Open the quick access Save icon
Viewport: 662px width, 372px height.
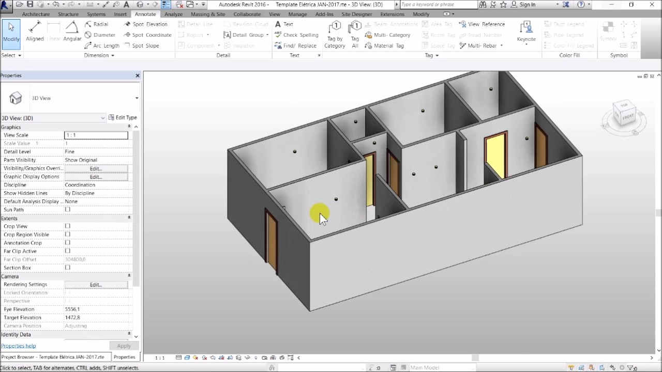tap(30, 4)
